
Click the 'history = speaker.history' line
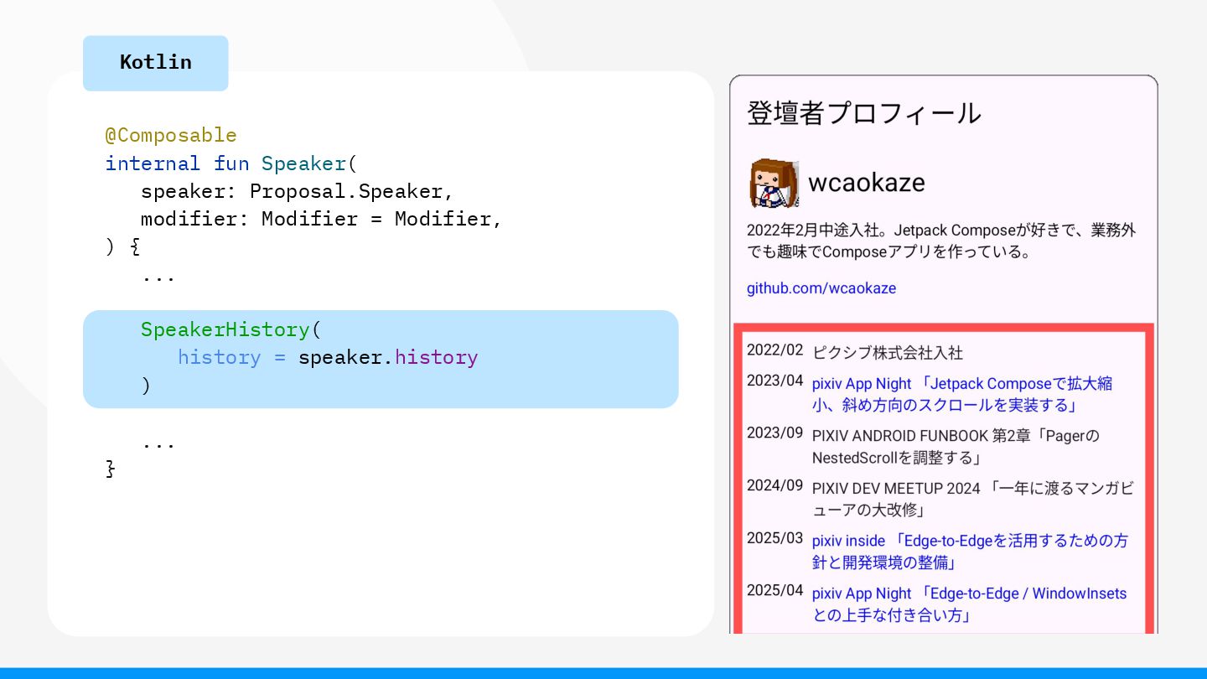tap(328, 357)
